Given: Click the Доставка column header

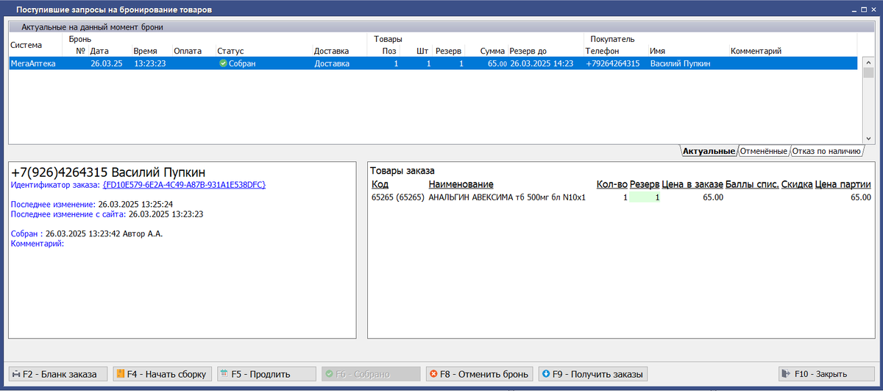Looking at the screenshot, I should [x=331, y=52].
